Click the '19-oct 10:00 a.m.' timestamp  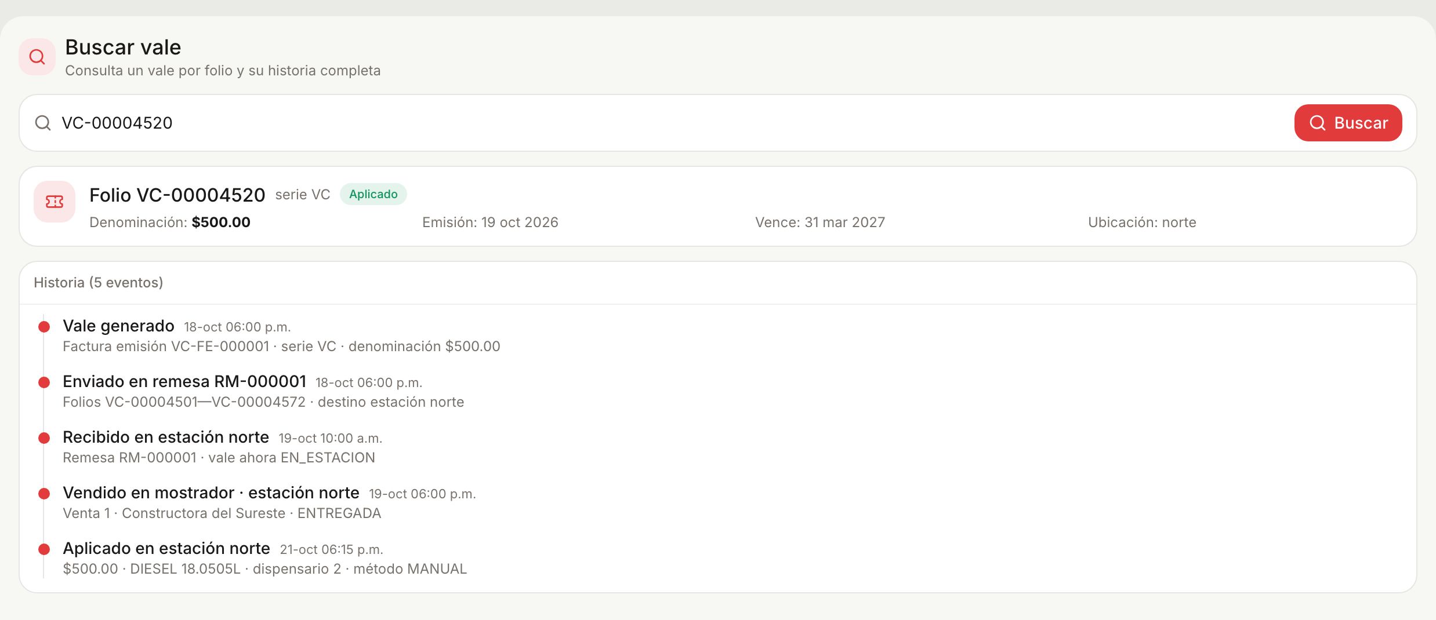[x=330, y=439]
